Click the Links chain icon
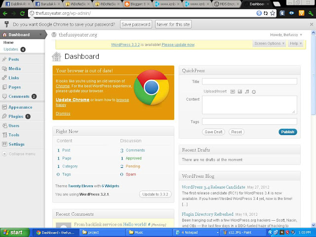The width and height of the screenshot is (316, 237). tap(4, 78)
